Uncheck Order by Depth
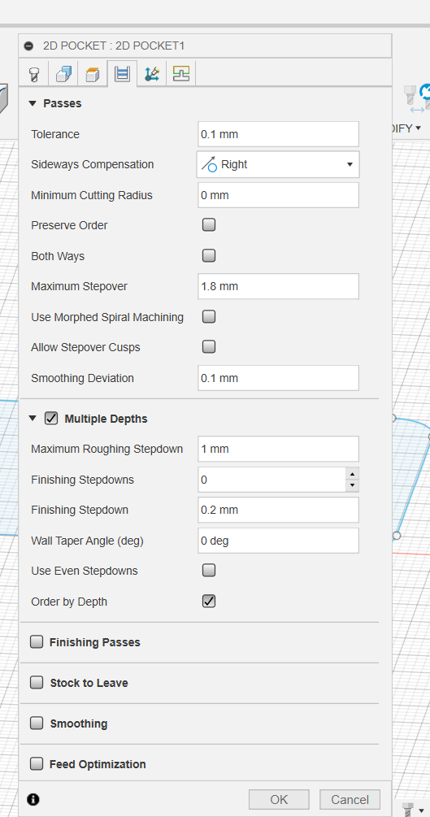 pos(209,602)
